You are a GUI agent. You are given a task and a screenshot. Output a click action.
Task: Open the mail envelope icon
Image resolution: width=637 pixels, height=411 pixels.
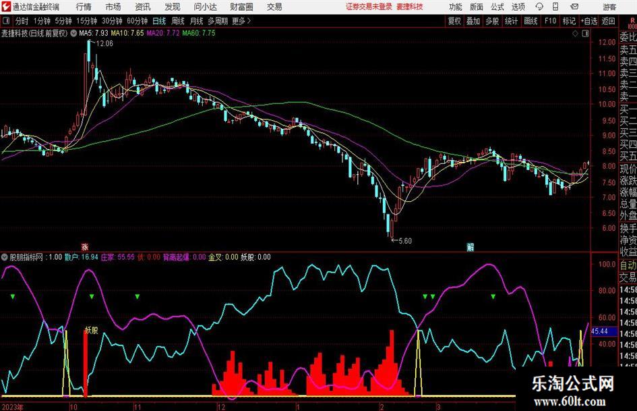click(574, 7)
